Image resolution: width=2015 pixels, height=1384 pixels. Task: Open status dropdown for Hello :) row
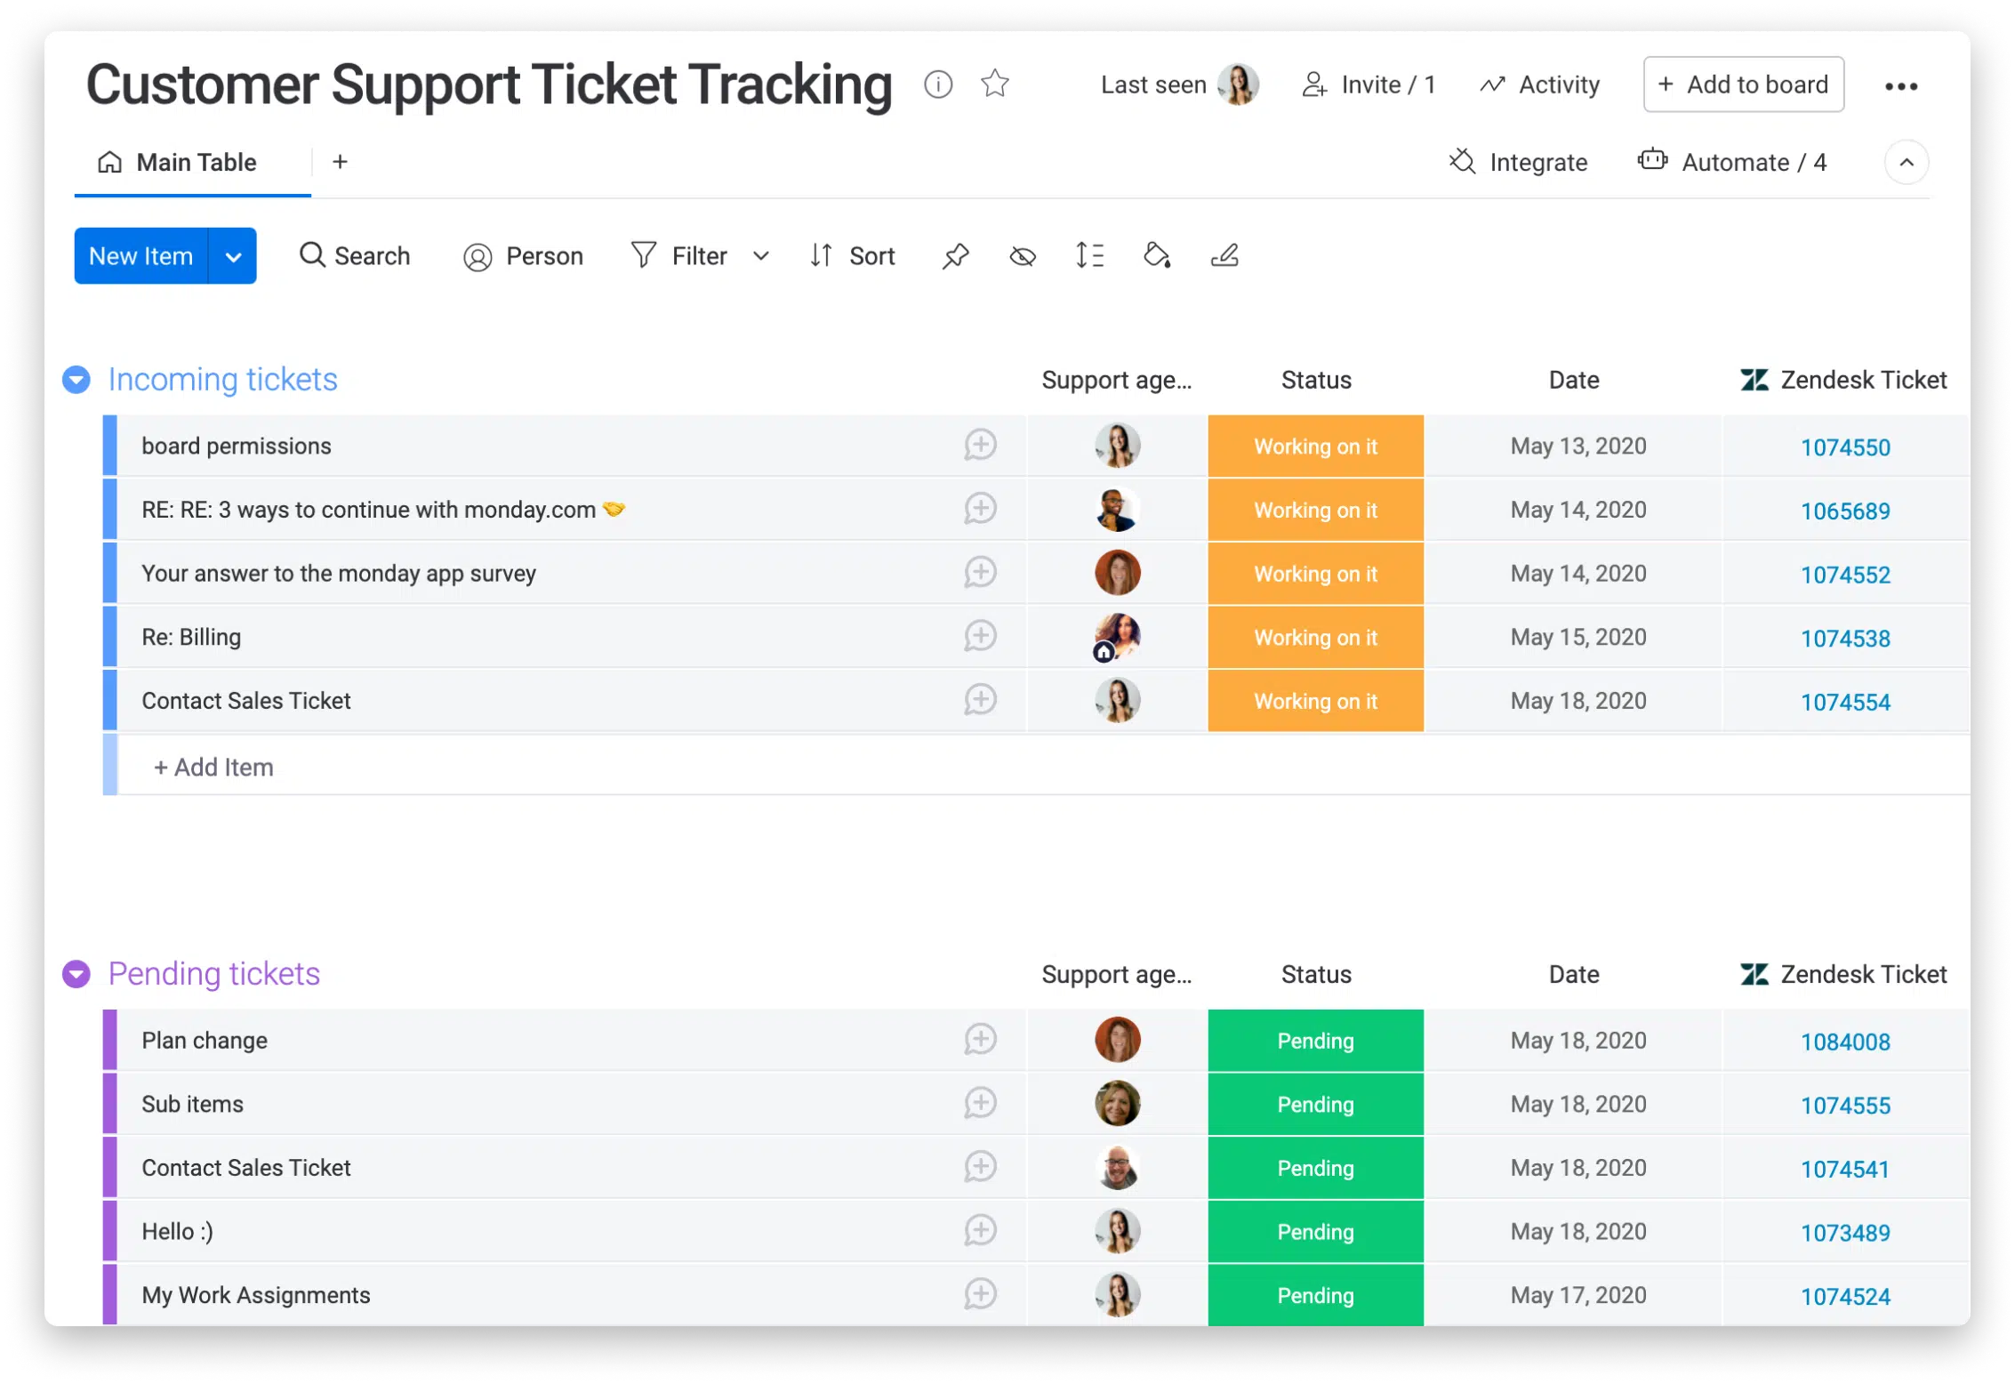pyautogui.click(x=1315, y=1231)
